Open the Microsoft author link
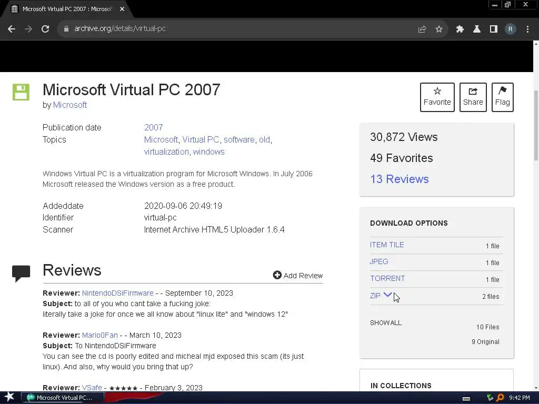Screen dimensions: 539x404 pos(70,105)
